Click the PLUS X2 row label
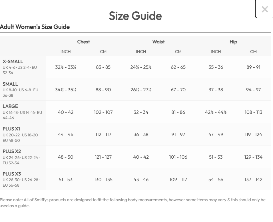273x222 pixels. coord(12,152)
